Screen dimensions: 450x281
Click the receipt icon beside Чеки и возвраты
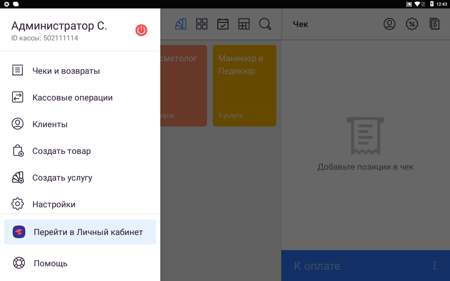point(18,71)
